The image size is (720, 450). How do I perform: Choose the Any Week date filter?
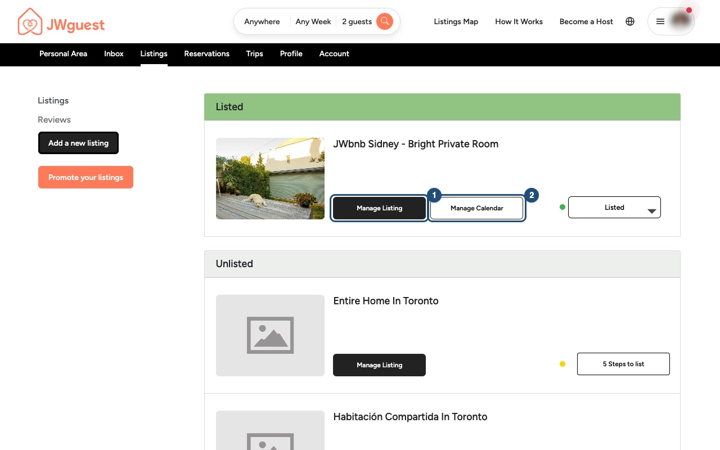coord(313,21)
